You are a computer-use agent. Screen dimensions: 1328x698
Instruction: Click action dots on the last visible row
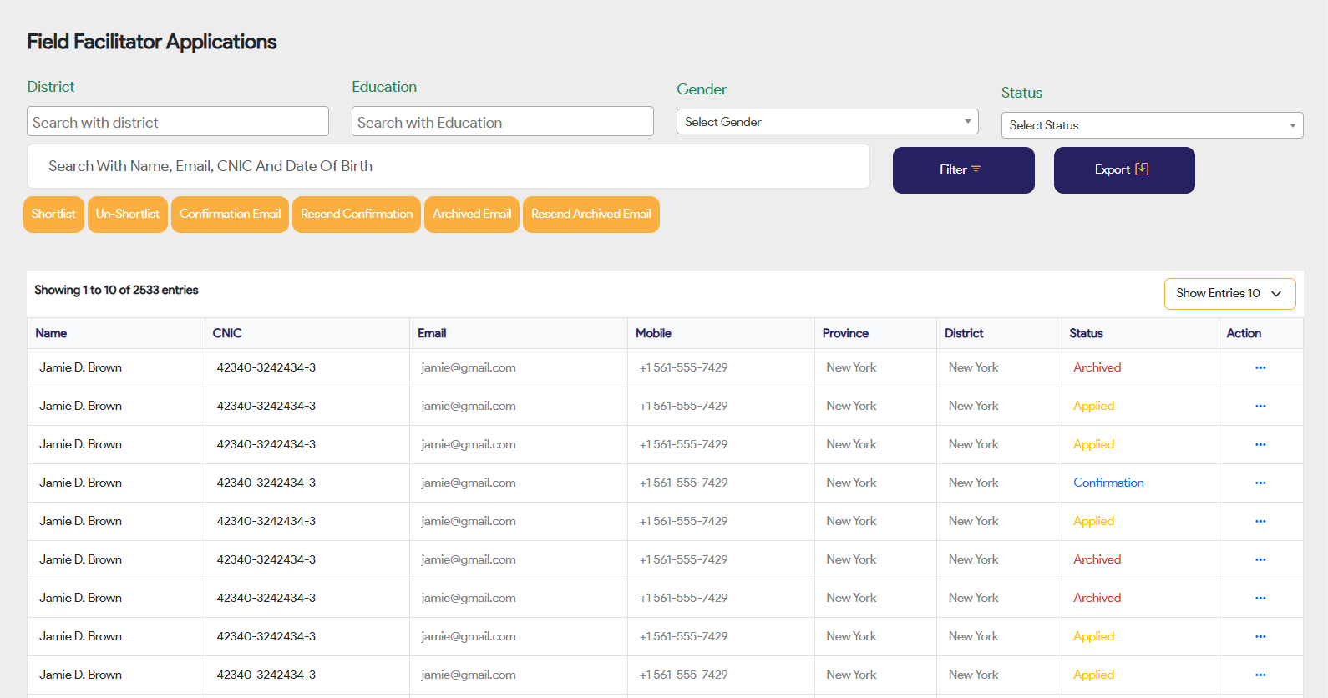(1260, 675)
